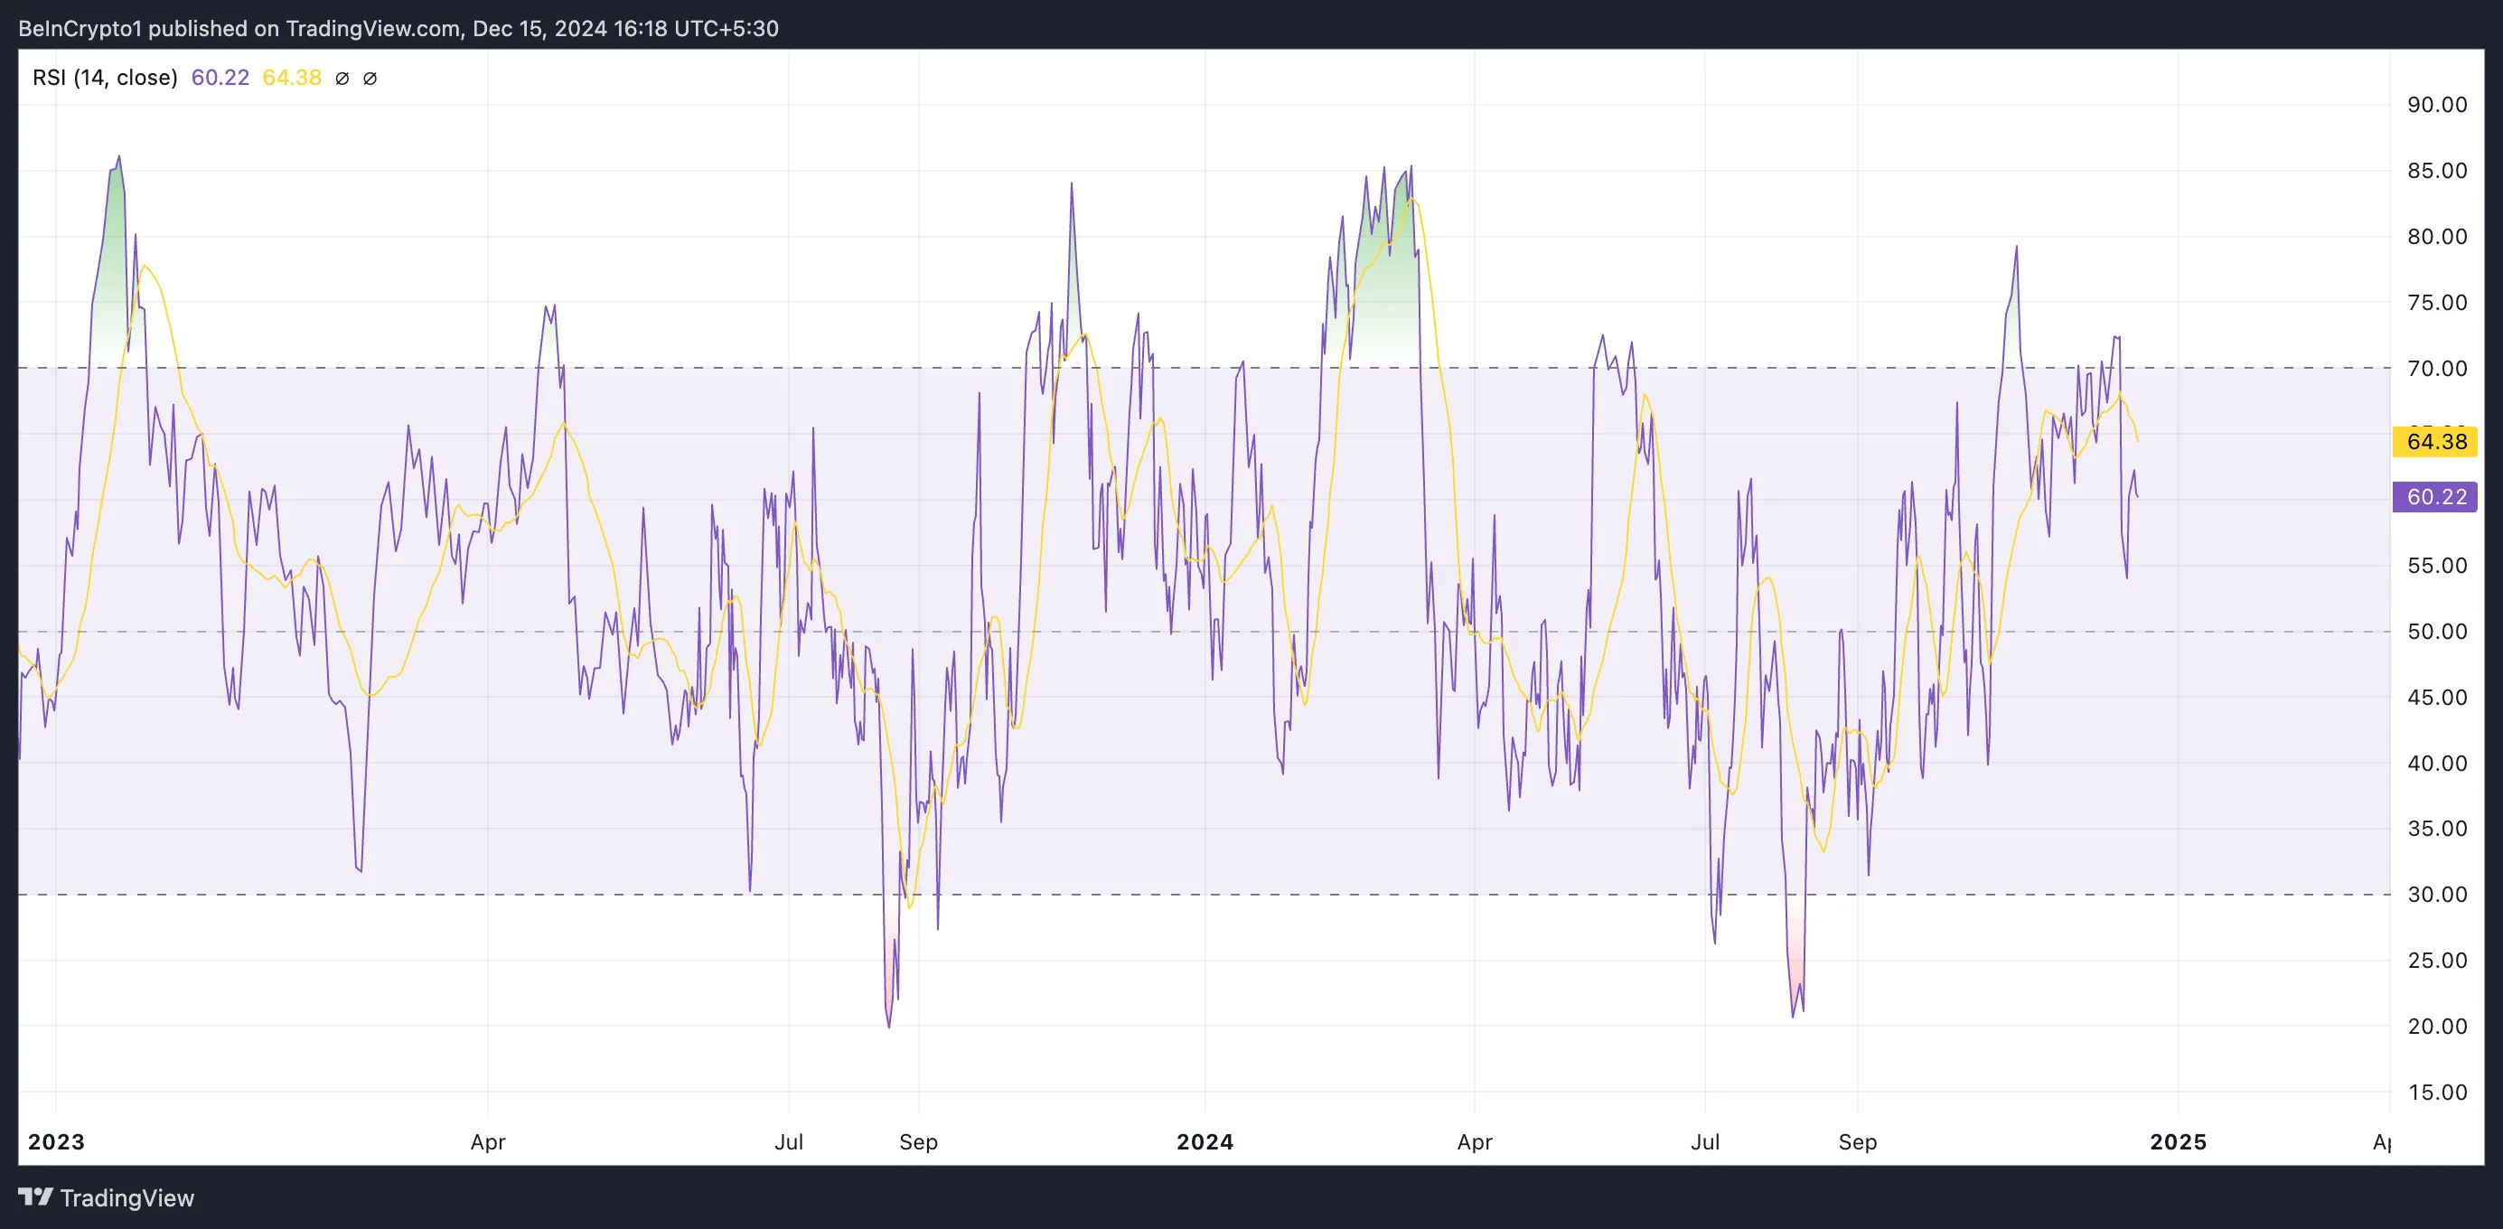Open the RSI (14, close) indicator label
Viewport: 2503px width, 1229px height.
[105, 78]
